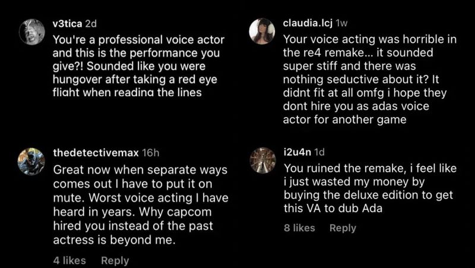Open the claudia.lcj username link
Image resolution: width=475 pixels, height=268 pixels.
[308, 24]
